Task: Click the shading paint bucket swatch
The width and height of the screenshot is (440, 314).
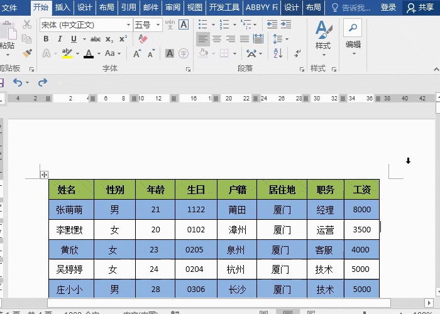Action: [x=204, y=53]
